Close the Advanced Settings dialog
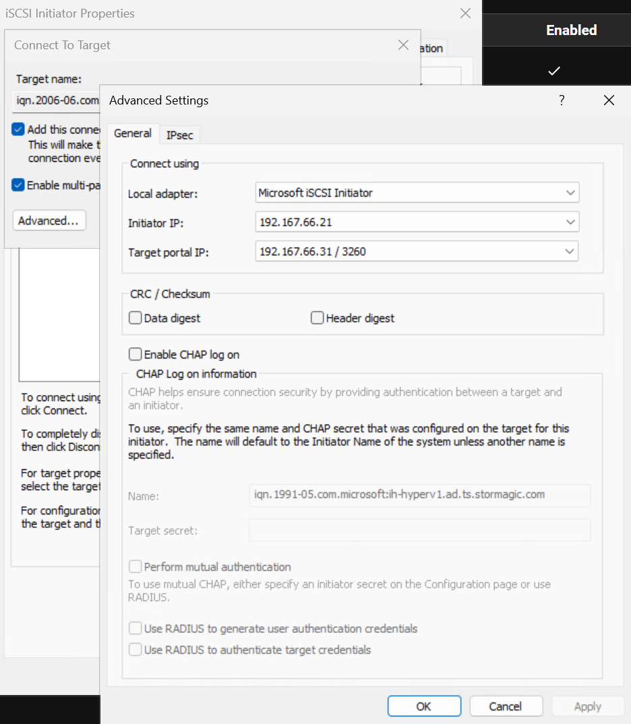 pyautogui.click(x=609, y=100)
